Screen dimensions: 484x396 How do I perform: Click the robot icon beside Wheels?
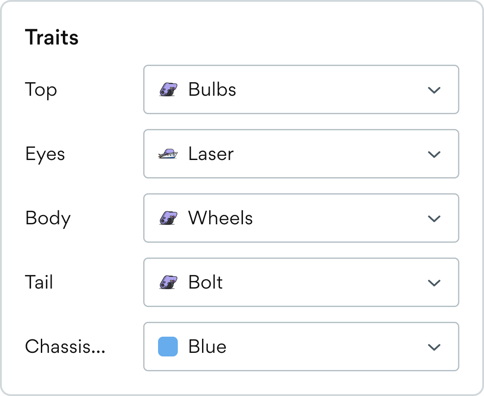168,218
